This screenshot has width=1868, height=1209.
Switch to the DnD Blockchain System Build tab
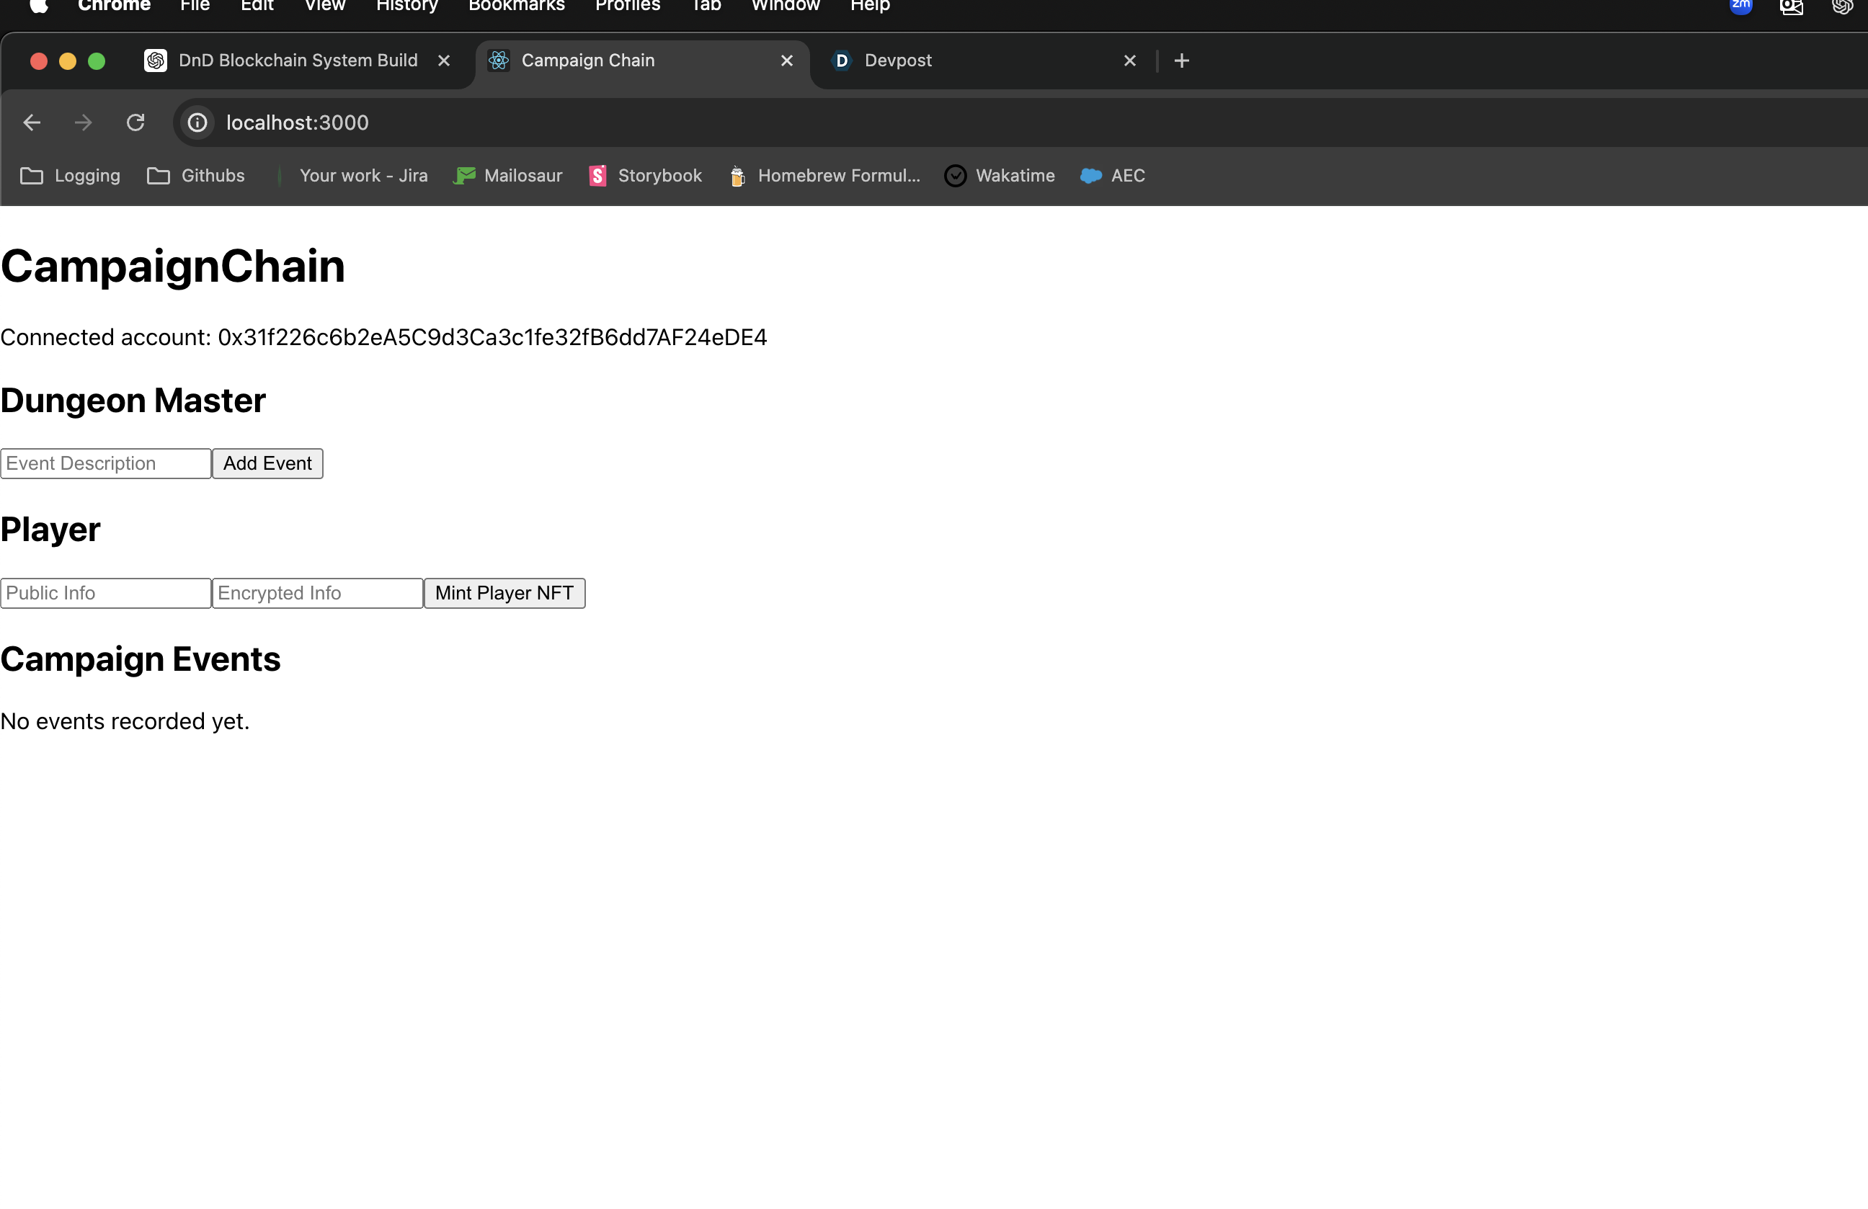point(298,61)
